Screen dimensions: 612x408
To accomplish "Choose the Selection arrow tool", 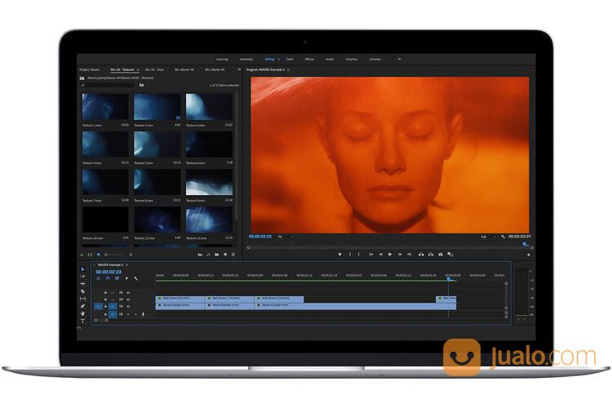I will click(82, 269).
